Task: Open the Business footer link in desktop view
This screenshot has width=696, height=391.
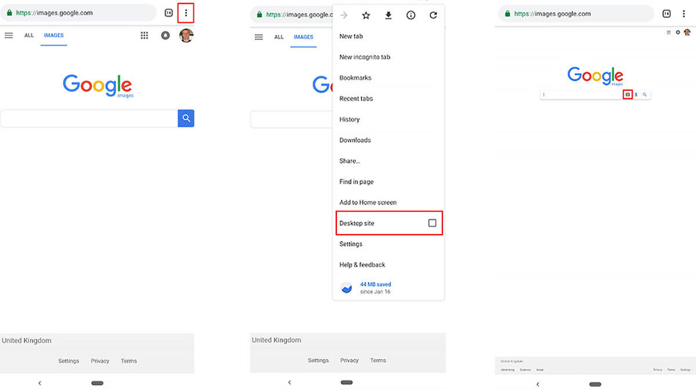Action: [525, 370]
